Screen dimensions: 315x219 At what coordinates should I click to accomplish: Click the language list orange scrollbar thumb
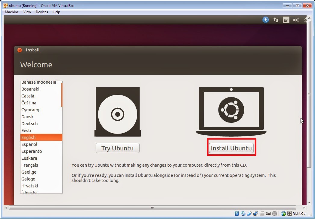tap(62, 95)
